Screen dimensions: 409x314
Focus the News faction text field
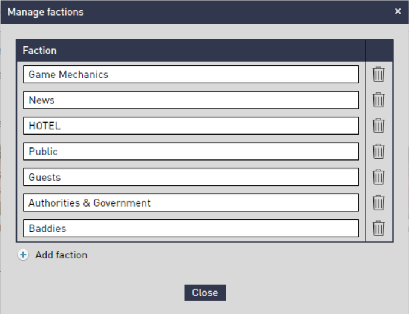tap(191, 100)
